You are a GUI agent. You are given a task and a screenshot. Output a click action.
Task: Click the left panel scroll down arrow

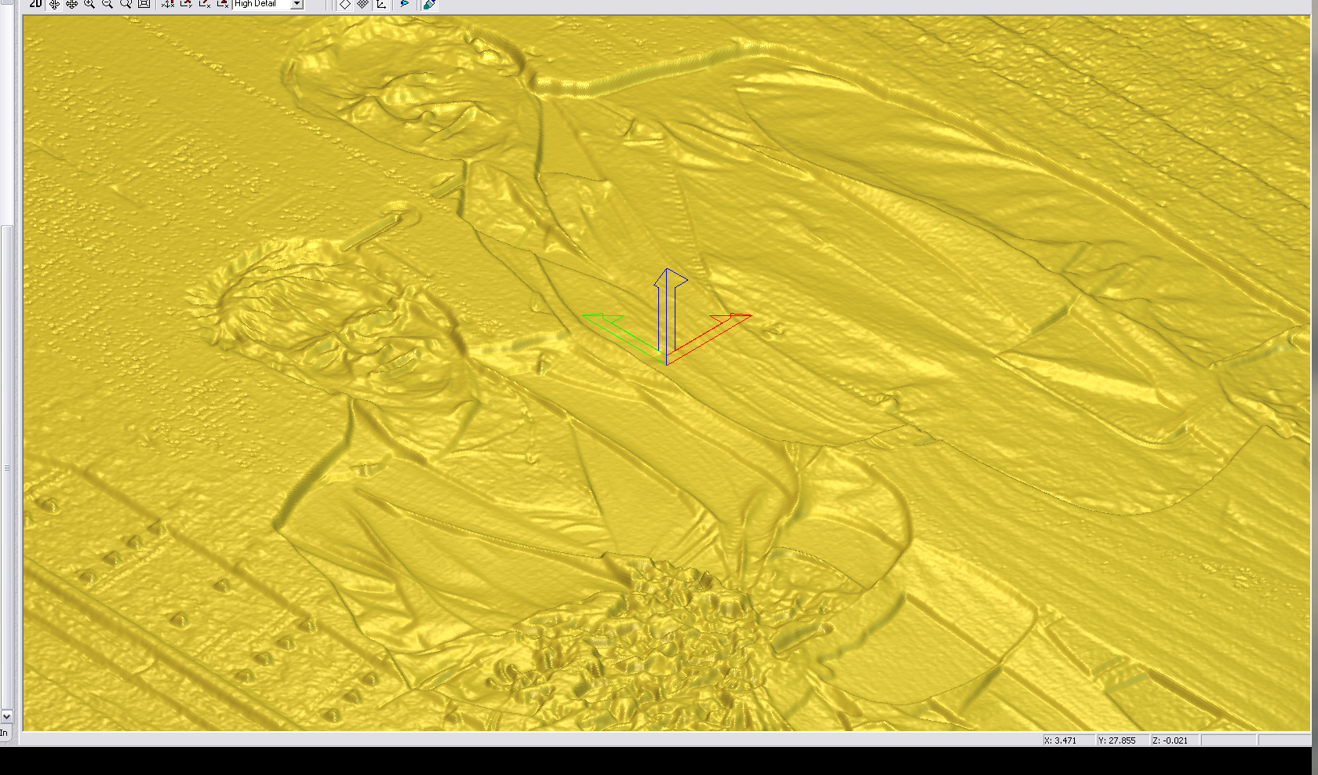click(6, 715)
